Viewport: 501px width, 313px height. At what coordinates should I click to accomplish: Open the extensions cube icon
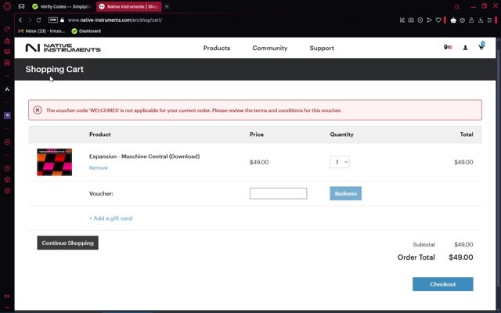[x=462, y=20]
